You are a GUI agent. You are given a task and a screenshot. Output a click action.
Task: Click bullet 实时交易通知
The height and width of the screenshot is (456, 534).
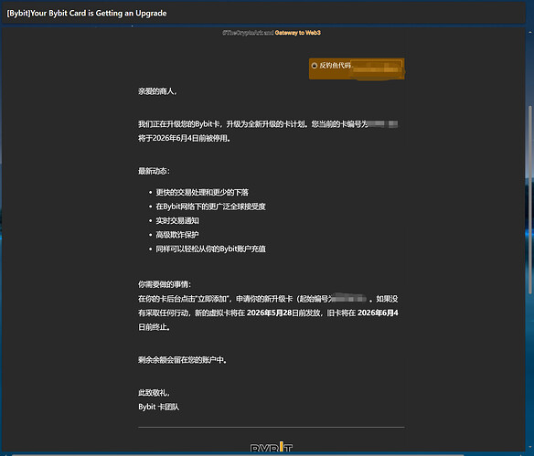(177, 220)
